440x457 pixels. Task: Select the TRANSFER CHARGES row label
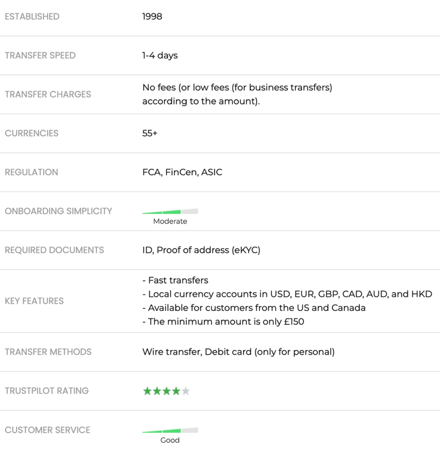(48, 94)
